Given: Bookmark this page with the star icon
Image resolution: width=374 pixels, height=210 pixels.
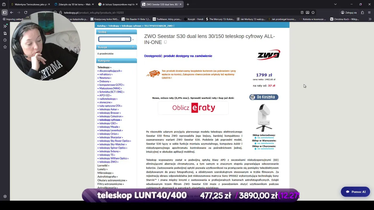Looking at the screenshot, I should [x=313, y=13].
